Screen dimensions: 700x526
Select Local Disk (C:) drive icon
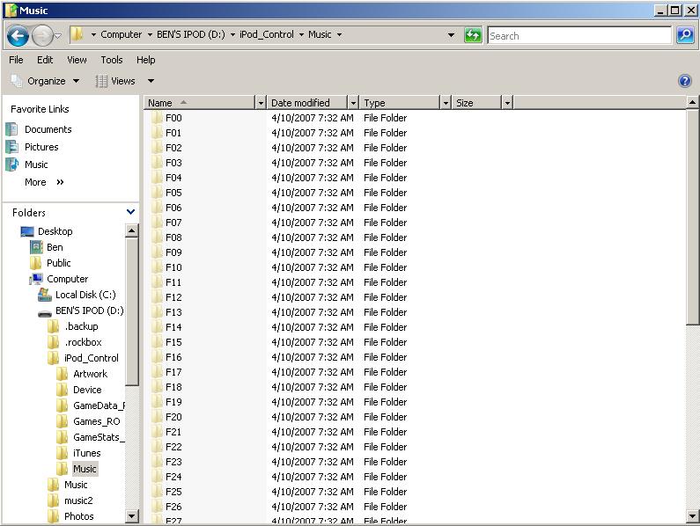[x=45, y=295]
